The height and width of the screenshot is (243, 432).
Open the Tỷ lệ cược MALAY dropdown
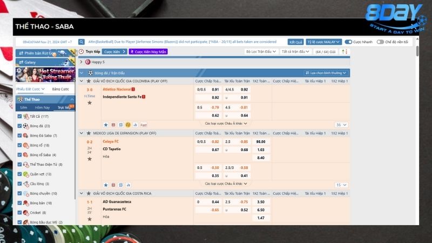[323, 42]
